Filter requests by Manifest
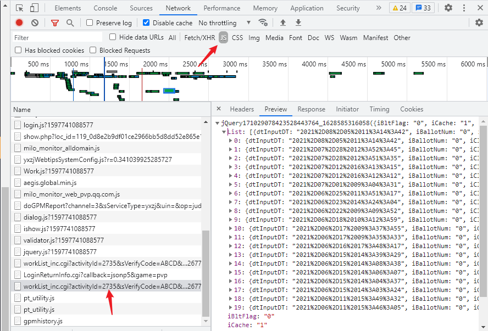 [x=376, y=38]
